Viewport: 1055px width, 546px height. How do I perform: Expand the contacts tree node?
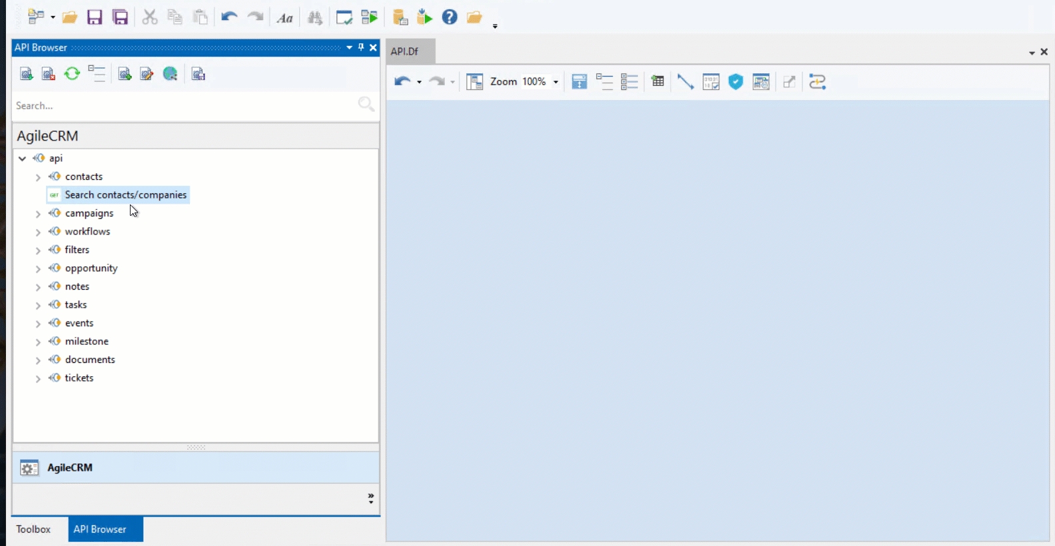[38, 177]
